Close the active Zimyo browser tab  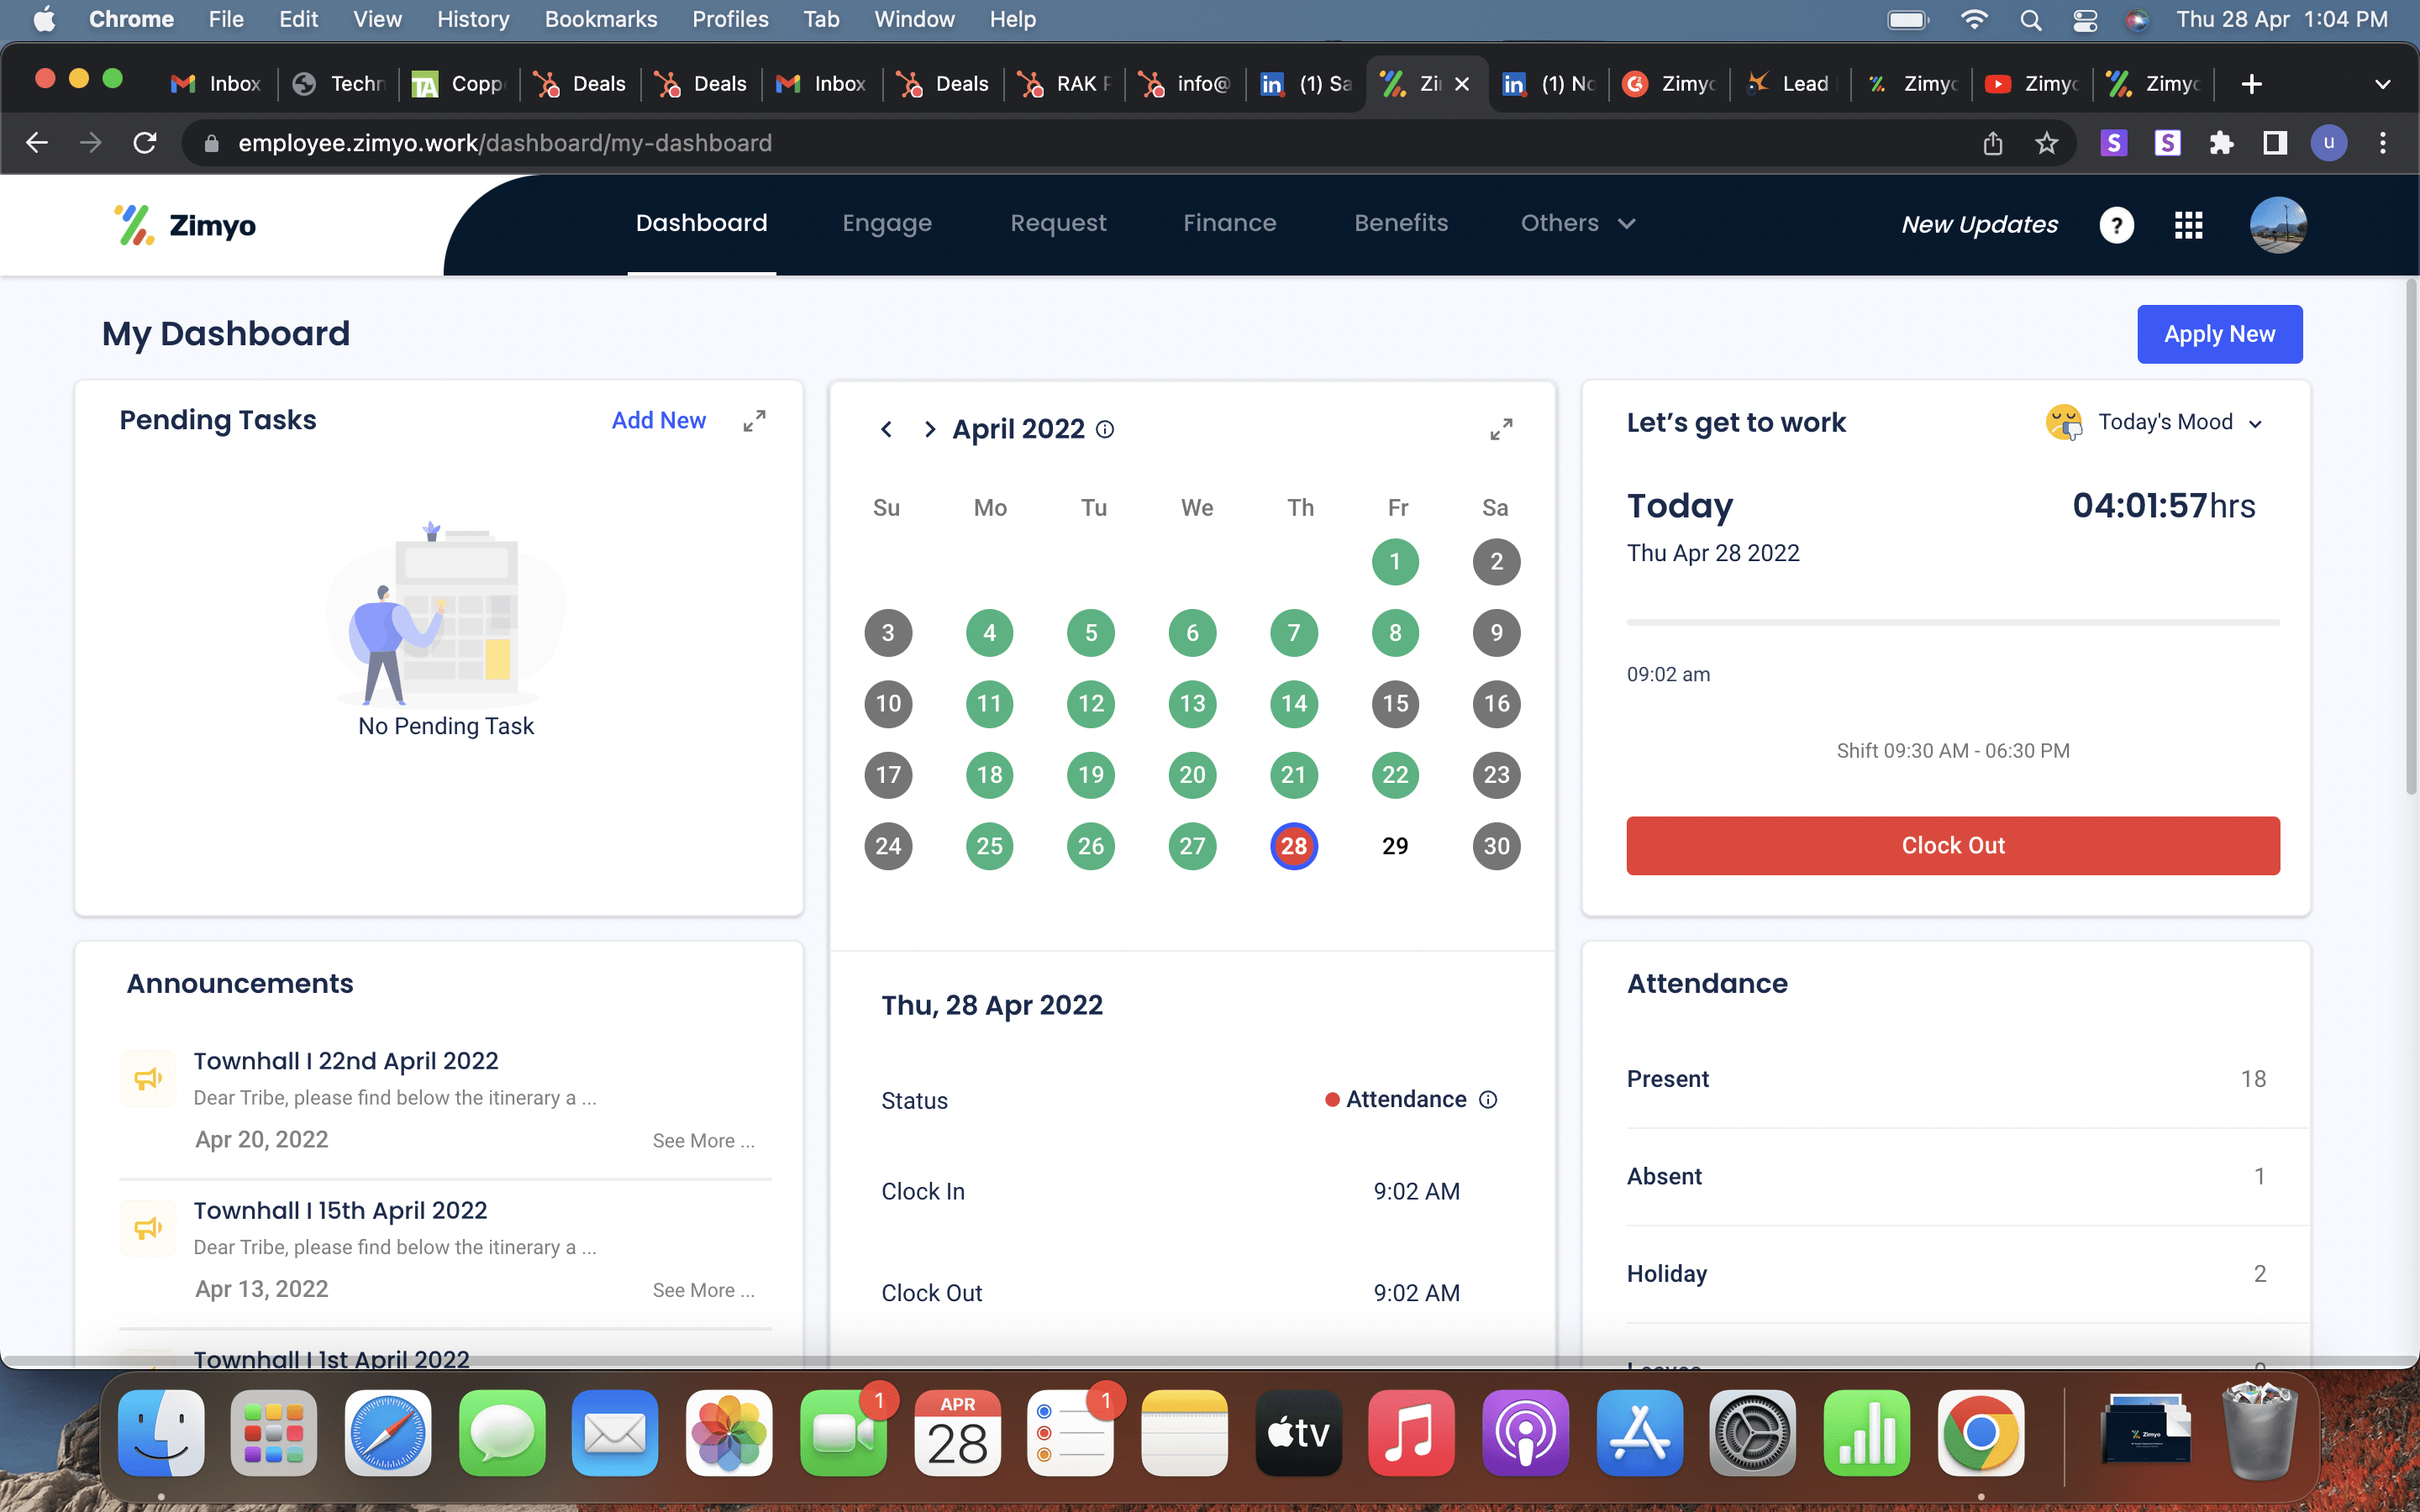click(x=1462, y=84)
